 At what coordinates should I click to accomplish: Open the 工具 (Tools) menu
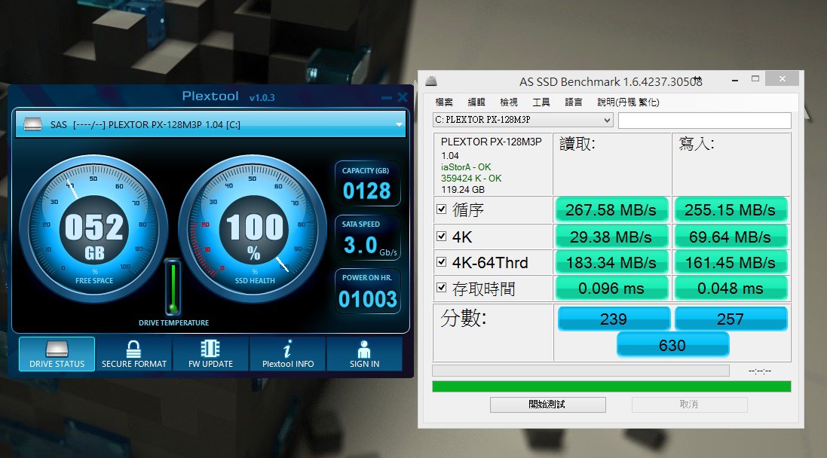pos(541,102)
